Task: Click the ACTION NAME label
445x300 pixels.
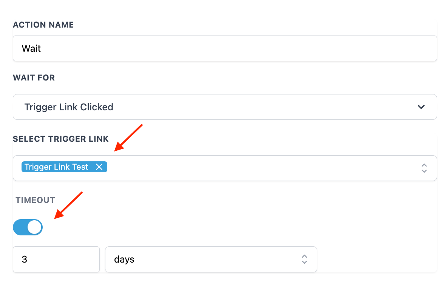Action: point(43,25)
